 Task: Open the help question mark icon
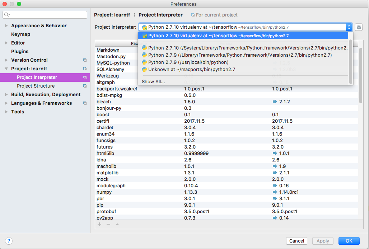coord(9,241)
